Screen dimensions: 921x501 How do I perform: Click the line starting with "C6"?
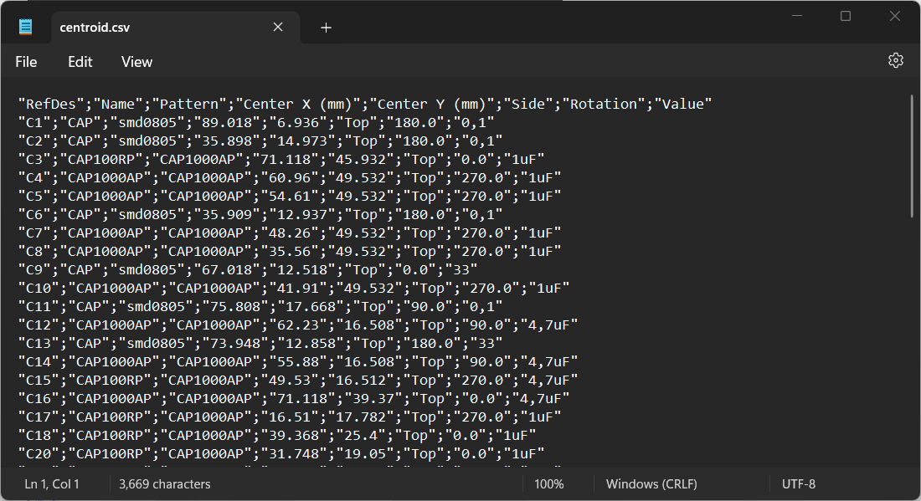point(260,215)
